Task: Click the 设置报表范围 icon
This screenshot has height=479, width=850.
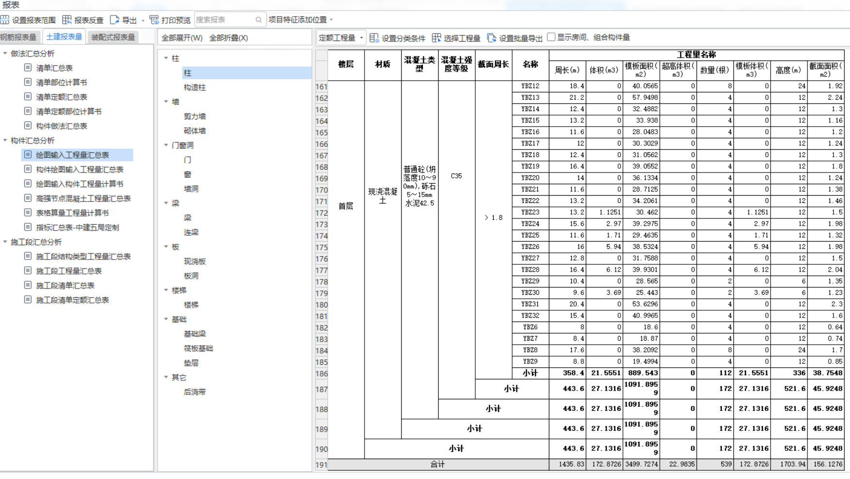Action: click(x=5, y=20)
